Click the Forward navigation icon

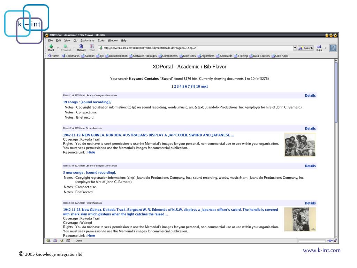(66, 48)
